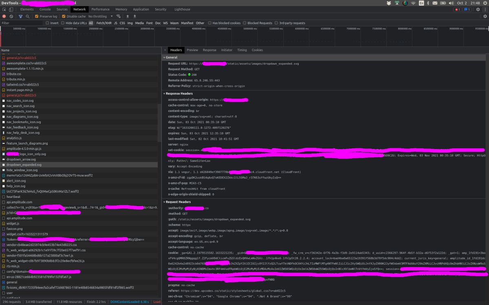Clear the network log

pos(11,16)
